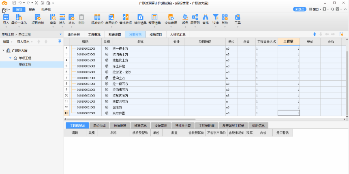Image resolution: width=349 pixels, height=174 pixels.
Task: Collapse the 单项工程 tree node
Action: 10,58
